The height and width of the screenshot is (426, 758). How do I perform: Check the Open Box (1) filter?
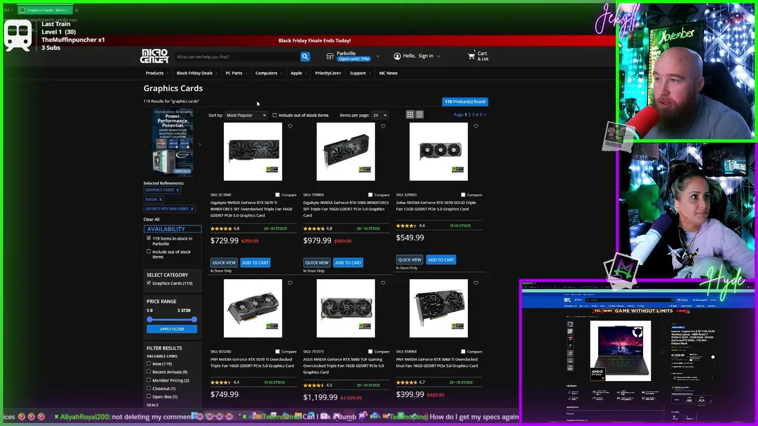click(149, 396)
